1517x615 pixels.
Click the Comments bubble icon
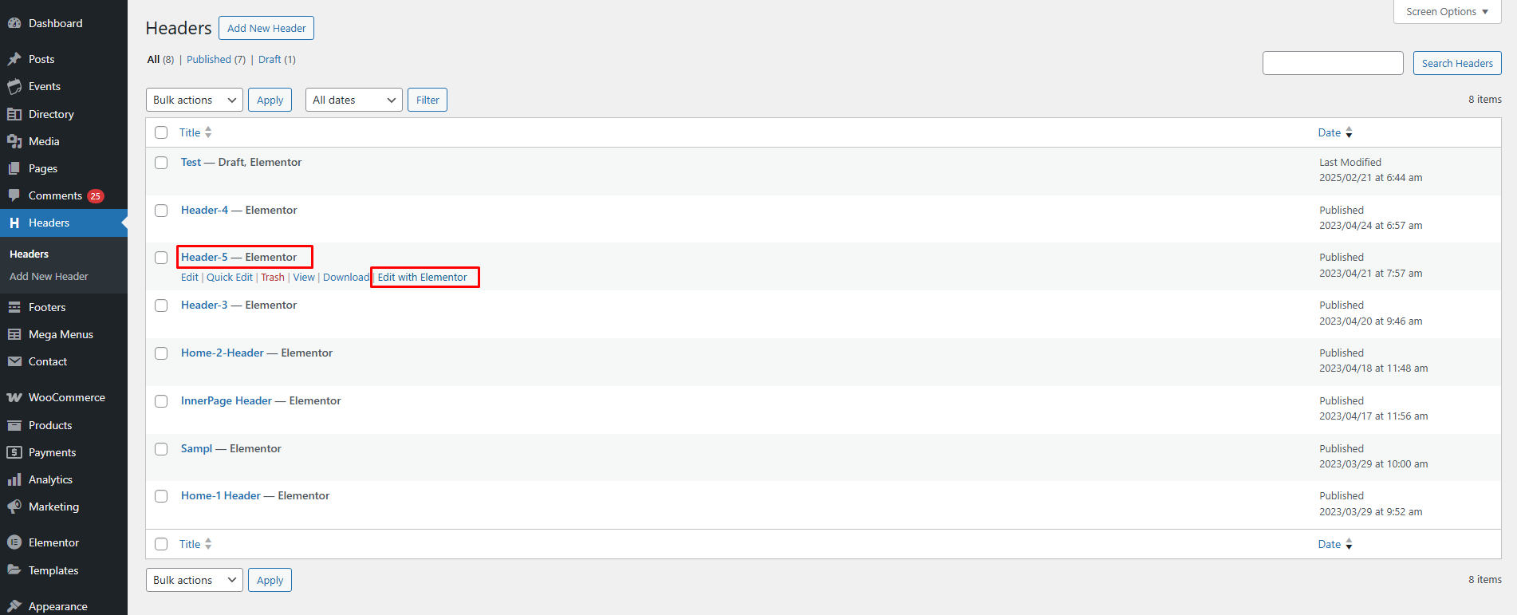(x=14, y=195)
